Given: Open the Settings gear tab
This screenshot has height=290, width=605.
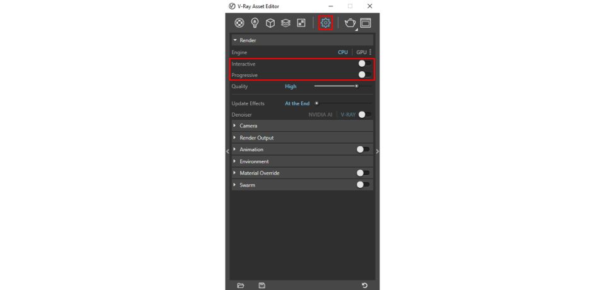Looking at the screenshot, I should coord(326,23).
